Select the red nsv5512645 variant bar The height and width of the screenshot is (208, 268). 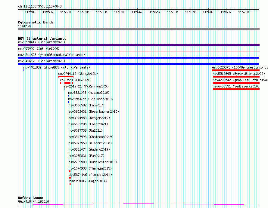[236, 77]
